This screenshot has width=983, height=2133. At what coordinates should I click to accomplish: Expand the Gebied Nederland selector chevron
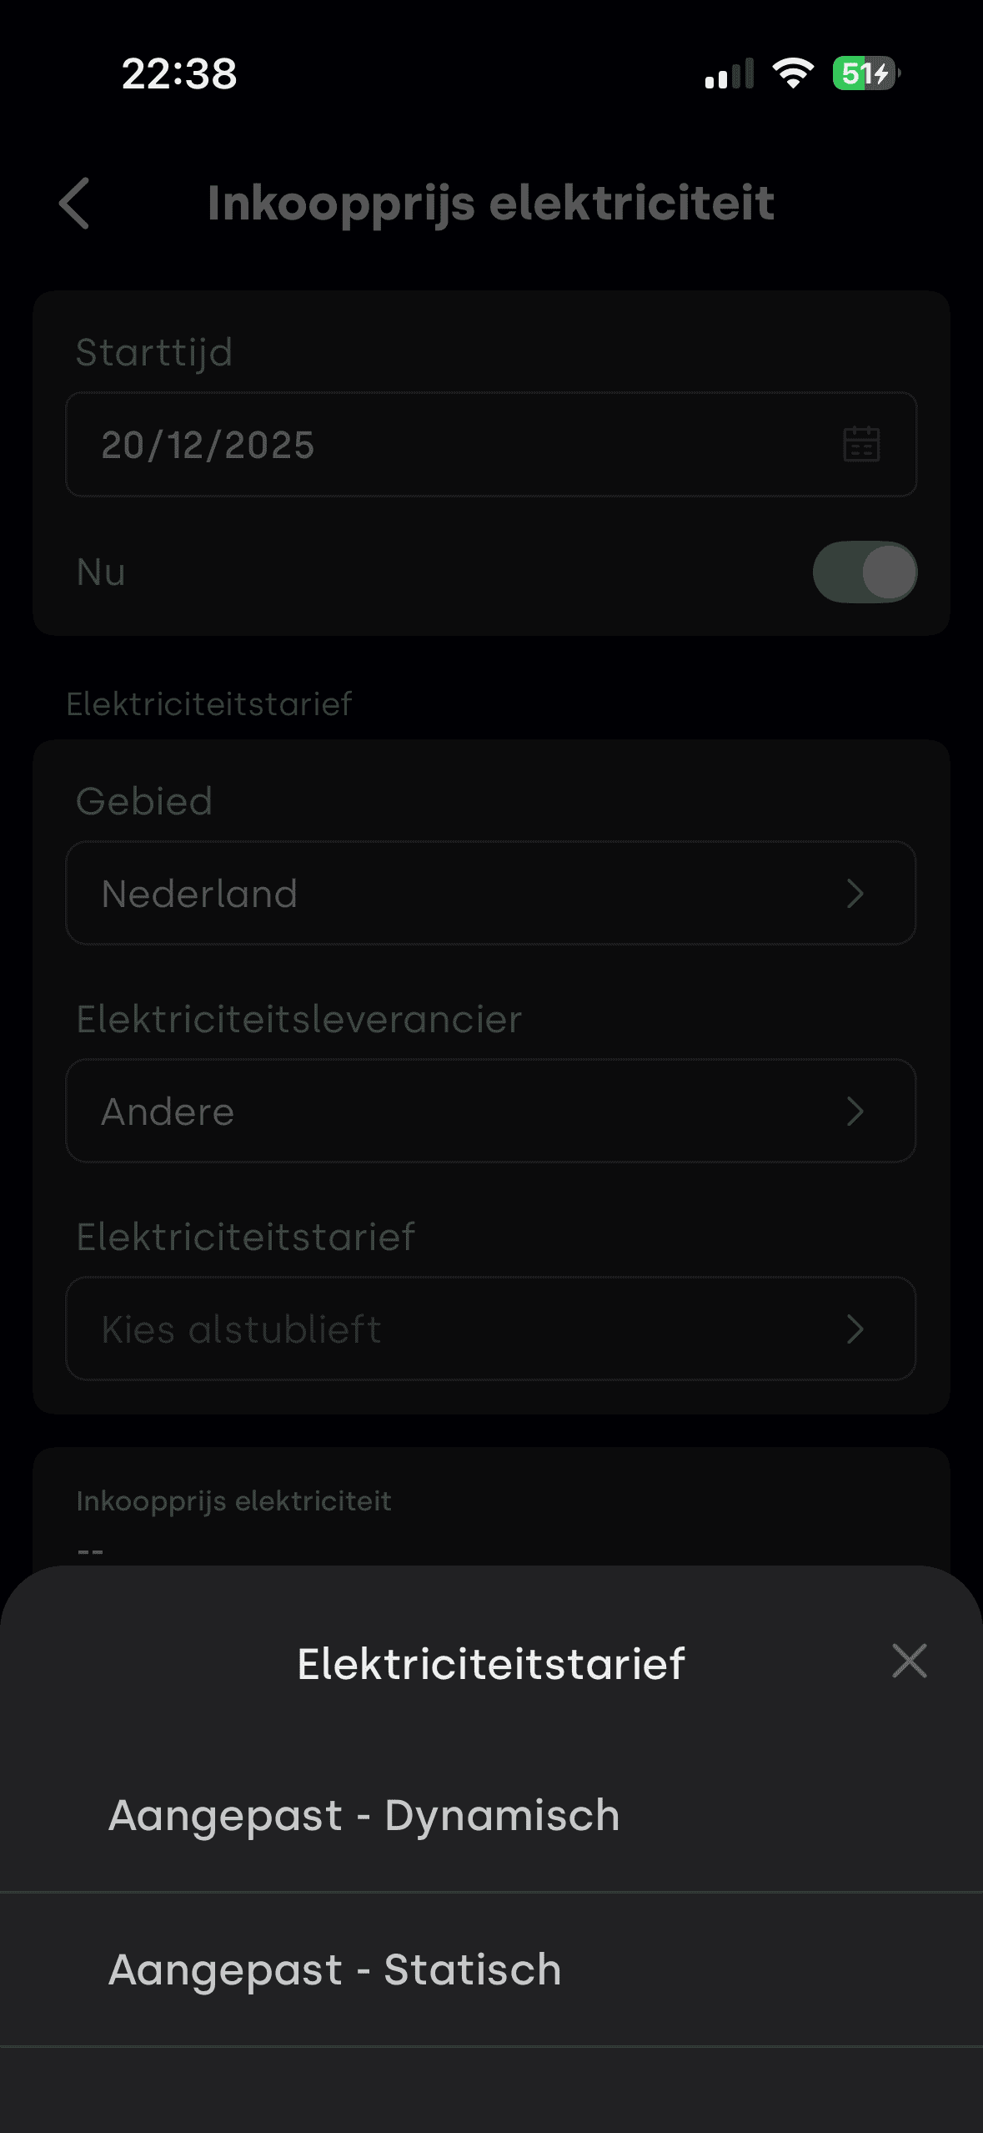point(855,894)
